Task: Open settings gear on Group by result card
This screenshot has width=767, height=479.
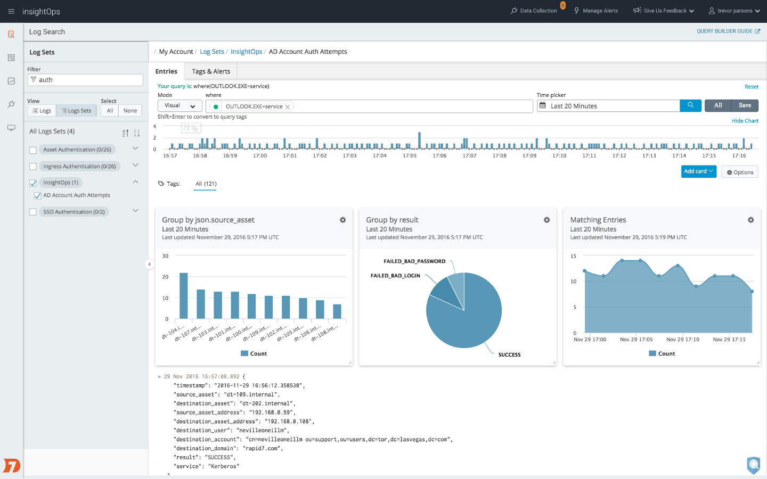Action: tap(546, 220)
